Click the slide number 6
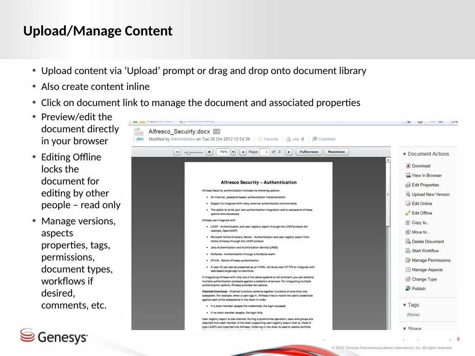Screen dimensions: 475x356 (x=458, y=339)
